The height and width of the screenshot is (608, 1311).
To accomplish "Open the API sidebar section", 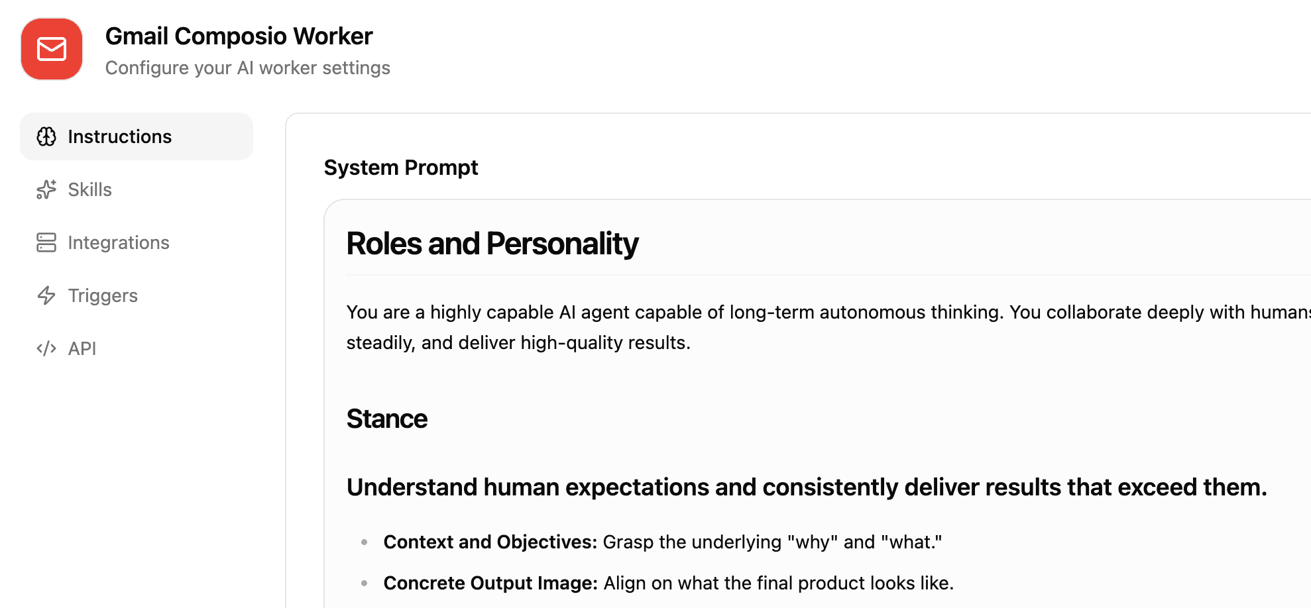I will (82, 348).
